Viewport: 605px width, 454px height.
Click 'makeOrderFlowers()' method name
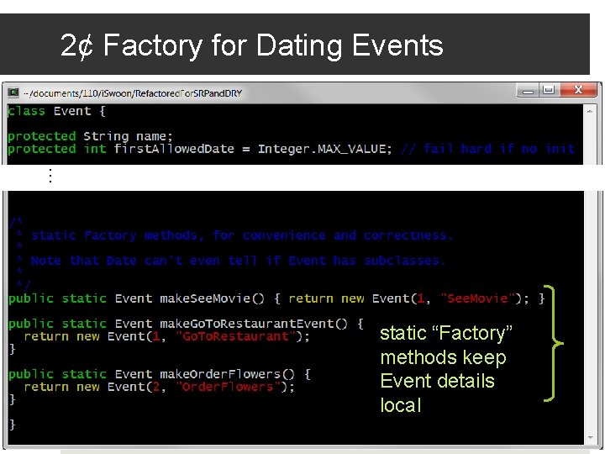coord(227,374)
